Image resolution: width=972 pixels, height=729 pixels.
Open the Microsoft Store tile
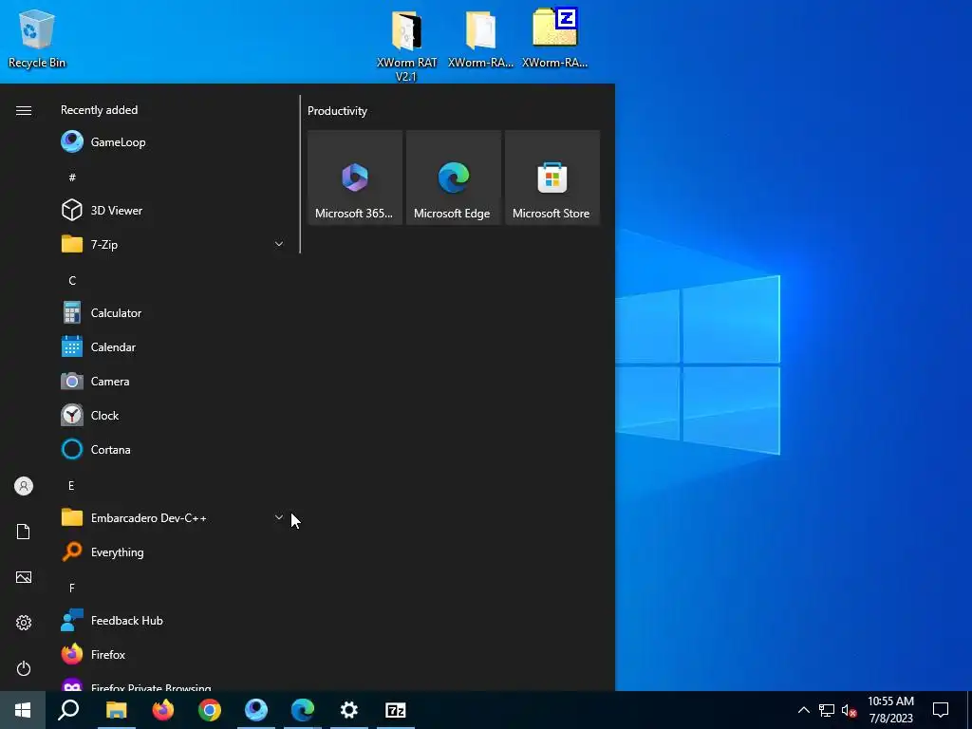[x=552, y=178]
